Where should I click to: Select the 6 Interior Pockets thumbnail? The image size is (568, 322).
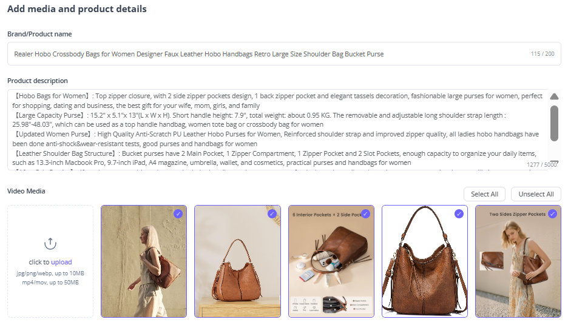pos(331,261)
